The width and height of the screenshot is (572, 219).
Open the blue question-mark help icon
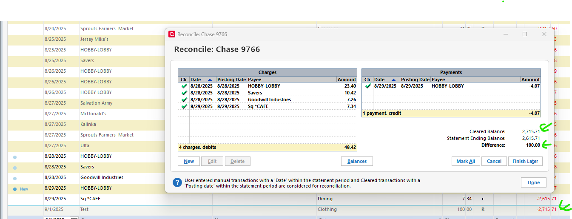177,182
